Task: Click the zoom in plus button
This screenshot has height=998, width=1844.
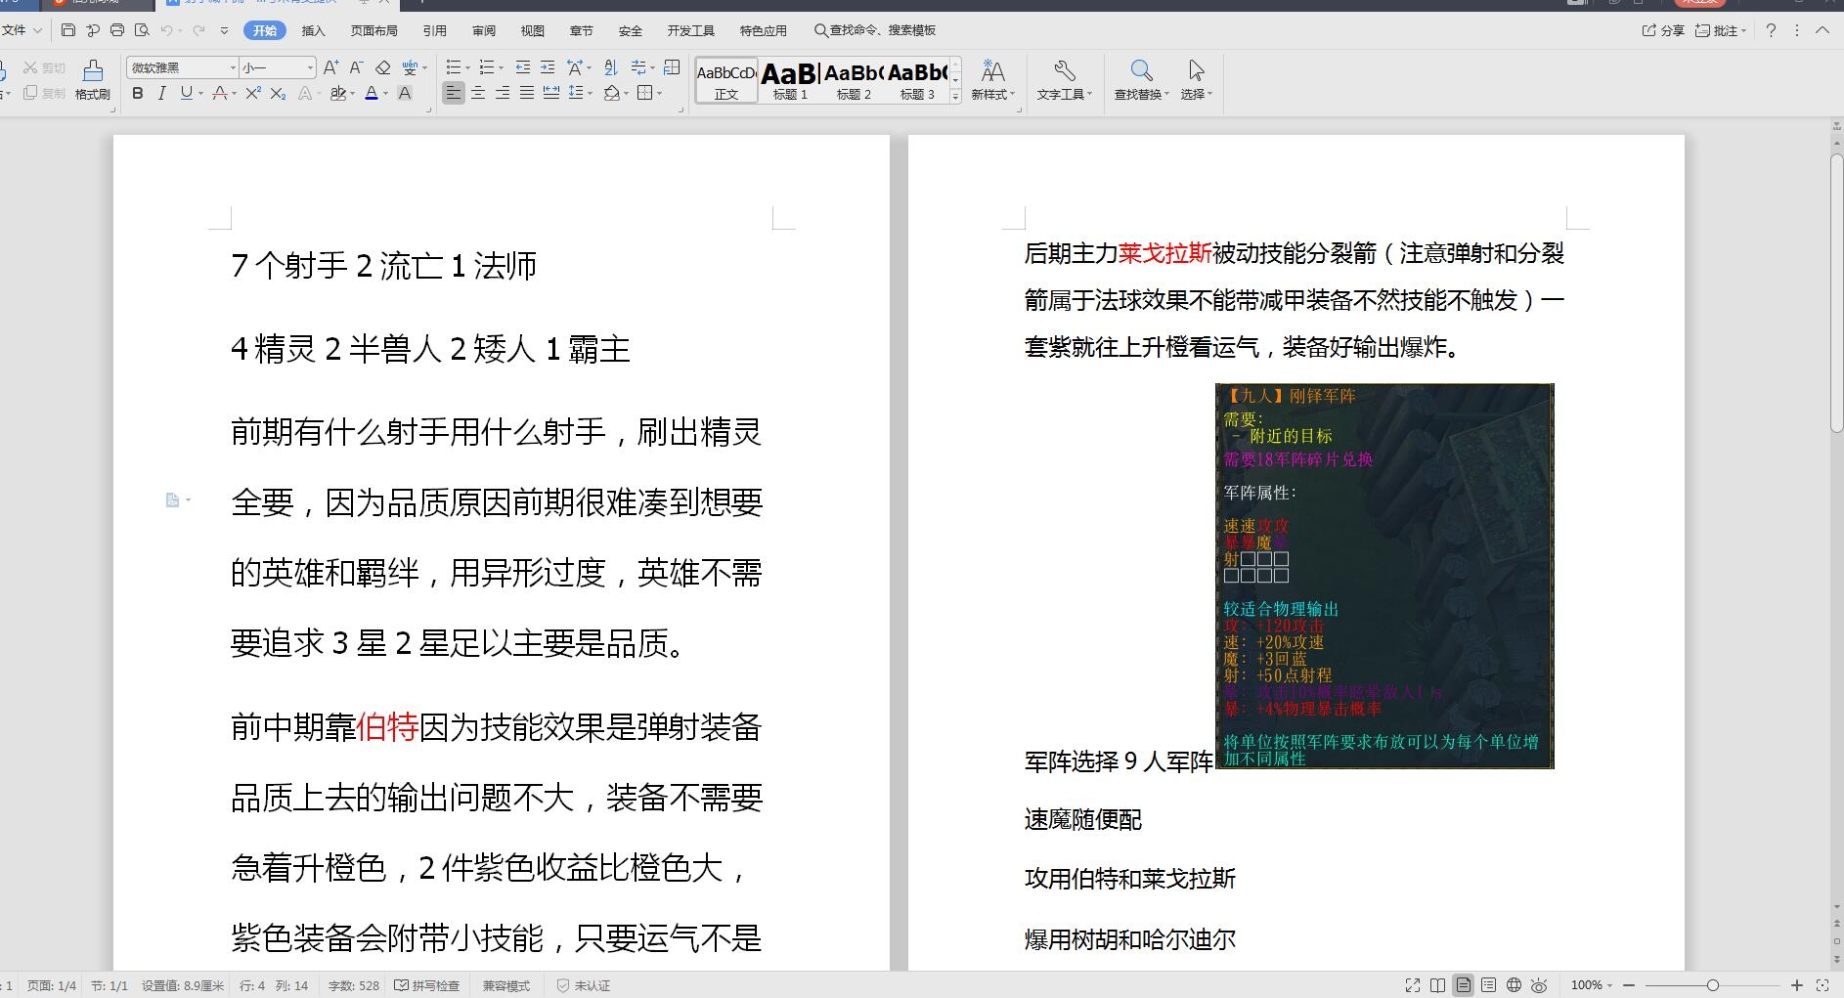Action: pos(1797,985)
